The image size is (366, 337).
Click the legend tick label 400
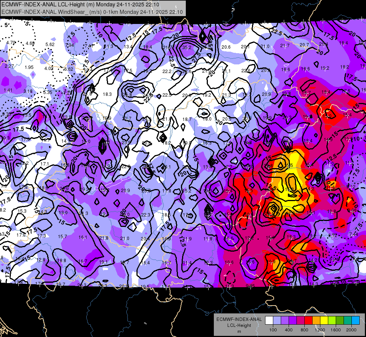click(x=289, y=330)
